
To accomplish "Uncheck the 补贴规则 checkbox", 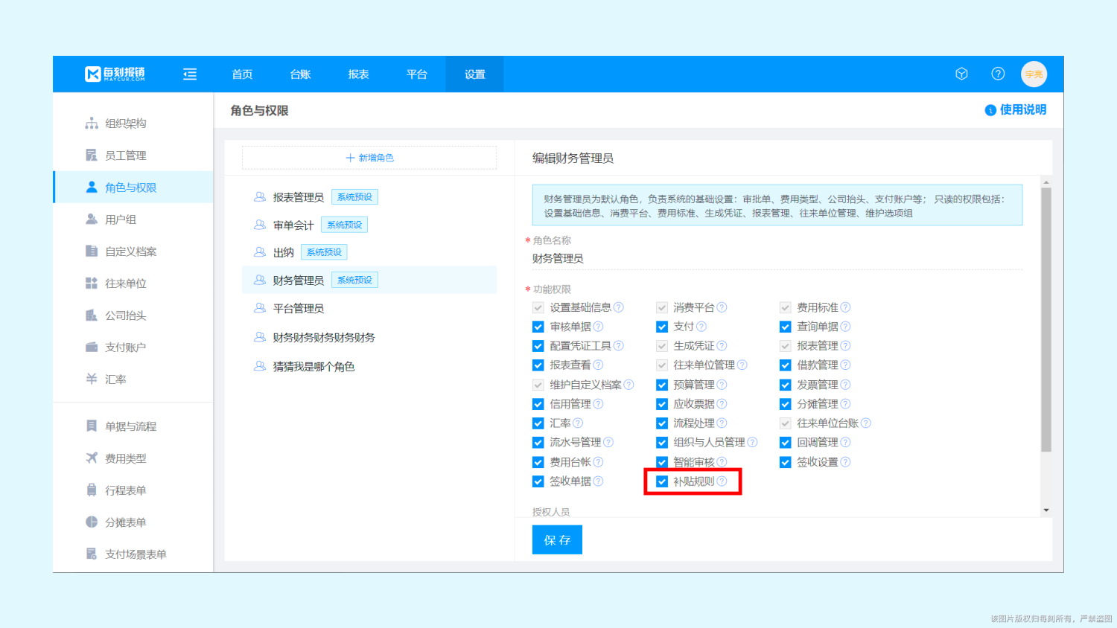I will tap(661, 481).
